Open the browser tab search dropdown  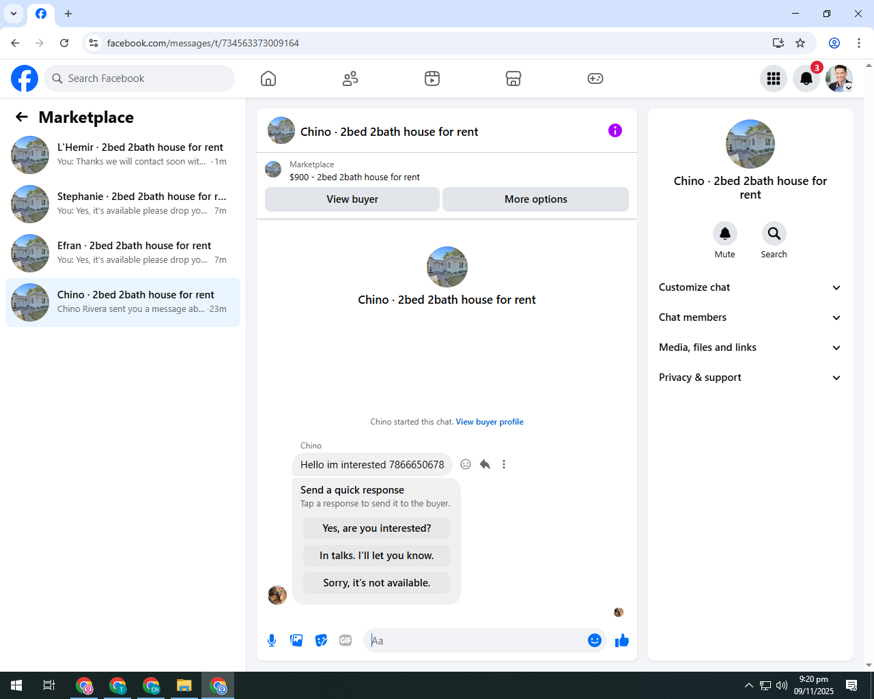14,14
